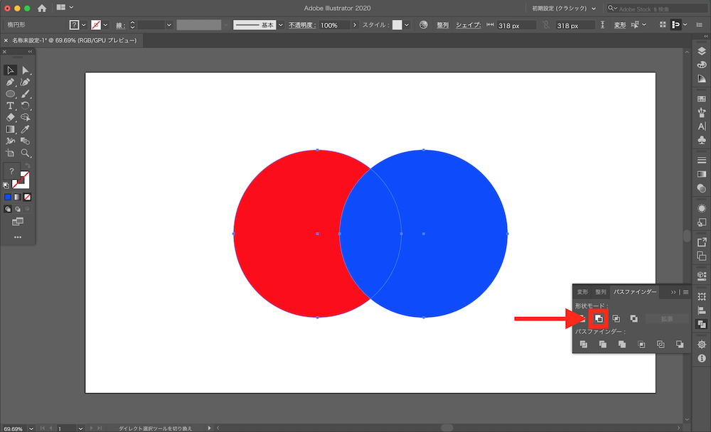711x432 pixels.
Task: Open the fill color dropdown
Action: click(x=83, y=25)
